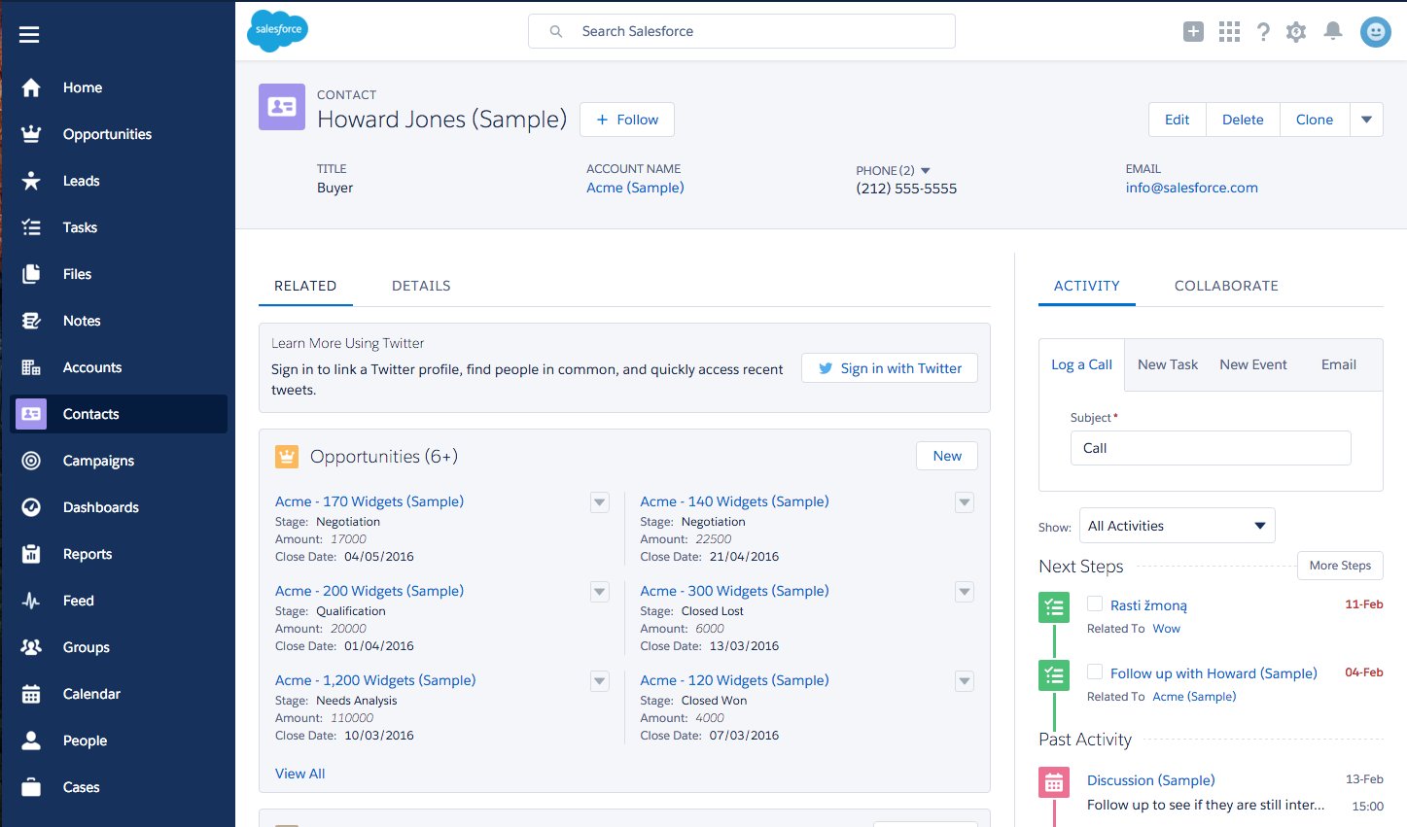Select the Activity tab
1407x827 pixels.
(1087, 286)
